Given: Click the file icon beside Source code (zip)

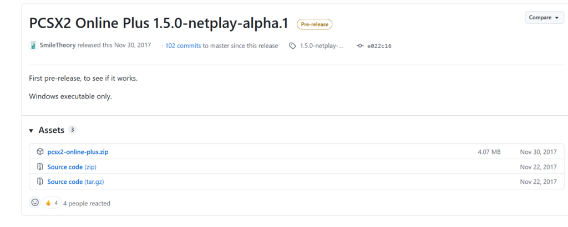Looking at the screenshot, I should pos(40,167).
